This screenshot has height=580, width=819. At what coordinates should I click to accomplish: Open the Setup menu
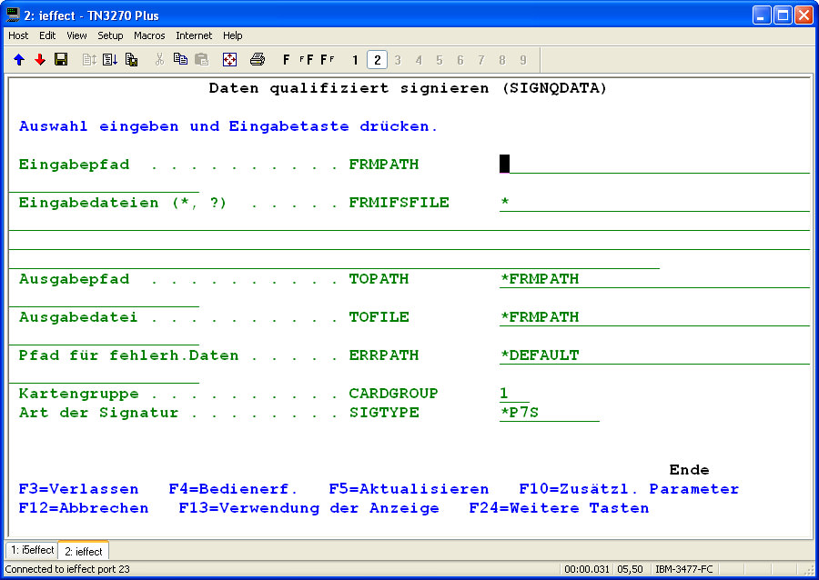coord(110,35)
